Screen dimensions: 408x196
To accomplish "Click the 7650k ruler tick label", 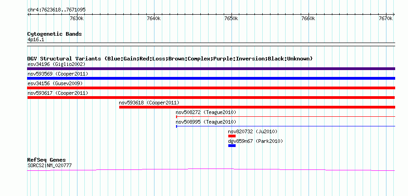I will coord(231,18).
